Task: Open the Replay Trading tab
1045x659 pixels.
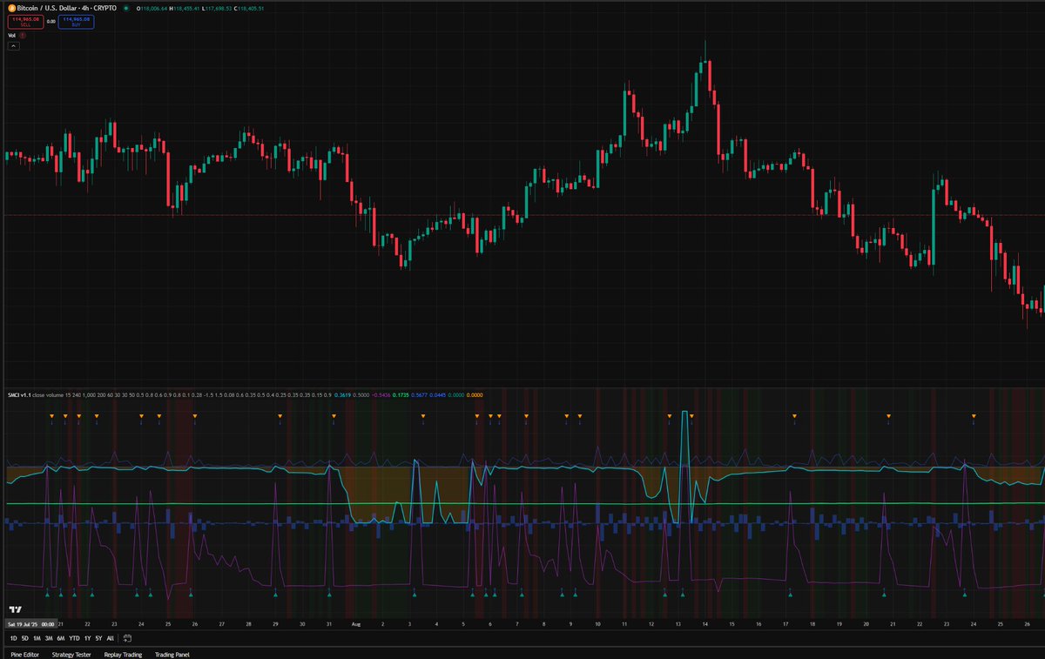Action: 123,654
